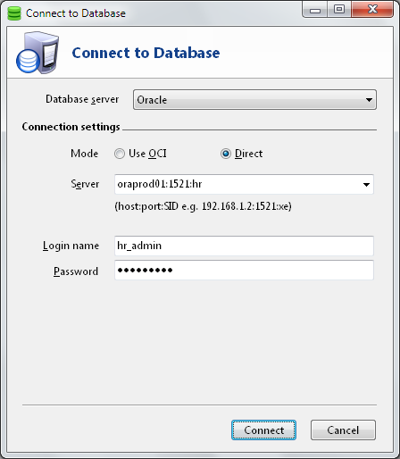Click the Mode label
This screenshot has width=400, height=459.
(x=85, y=154)
